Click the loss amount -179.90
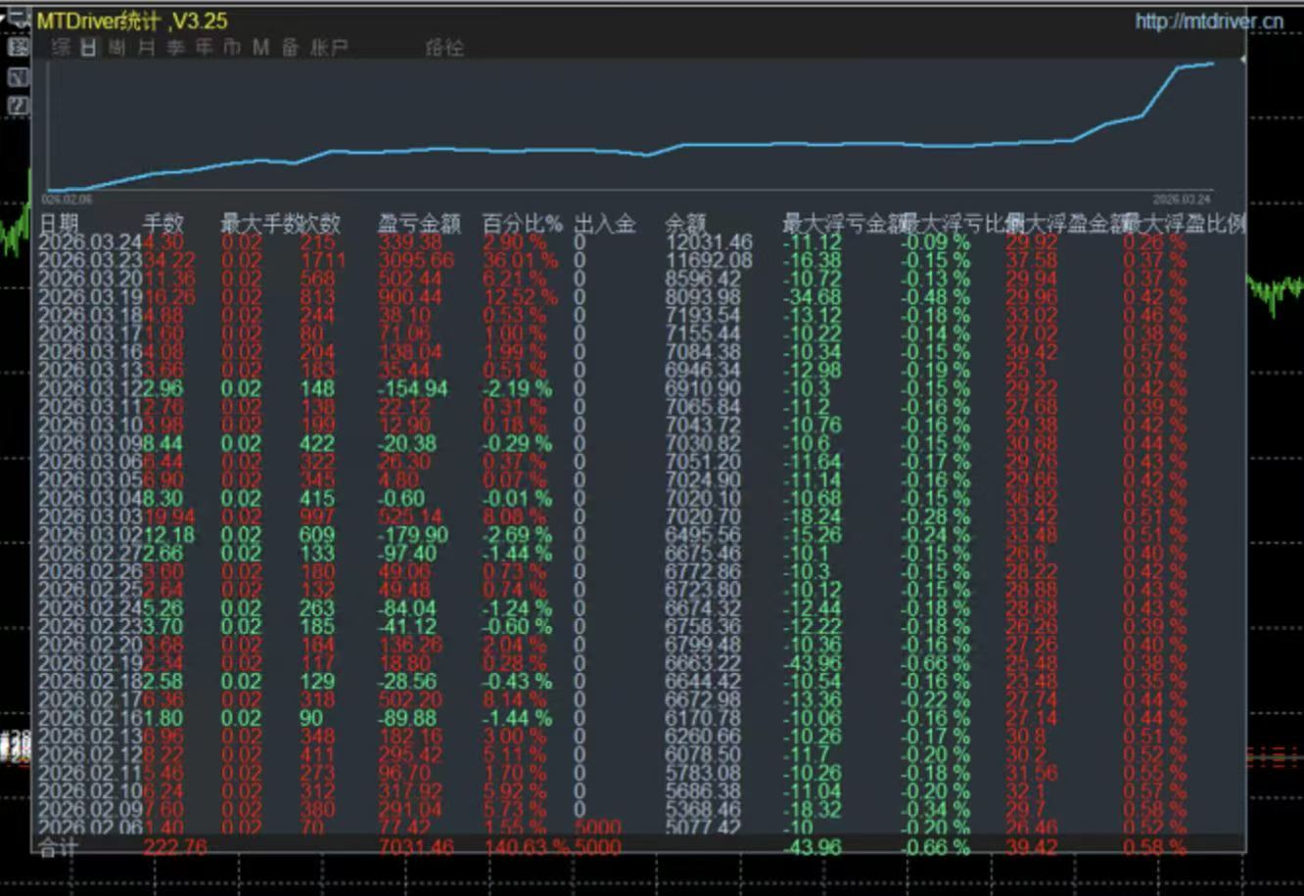This screenshot has height=896, width=1304. point(412,535)
